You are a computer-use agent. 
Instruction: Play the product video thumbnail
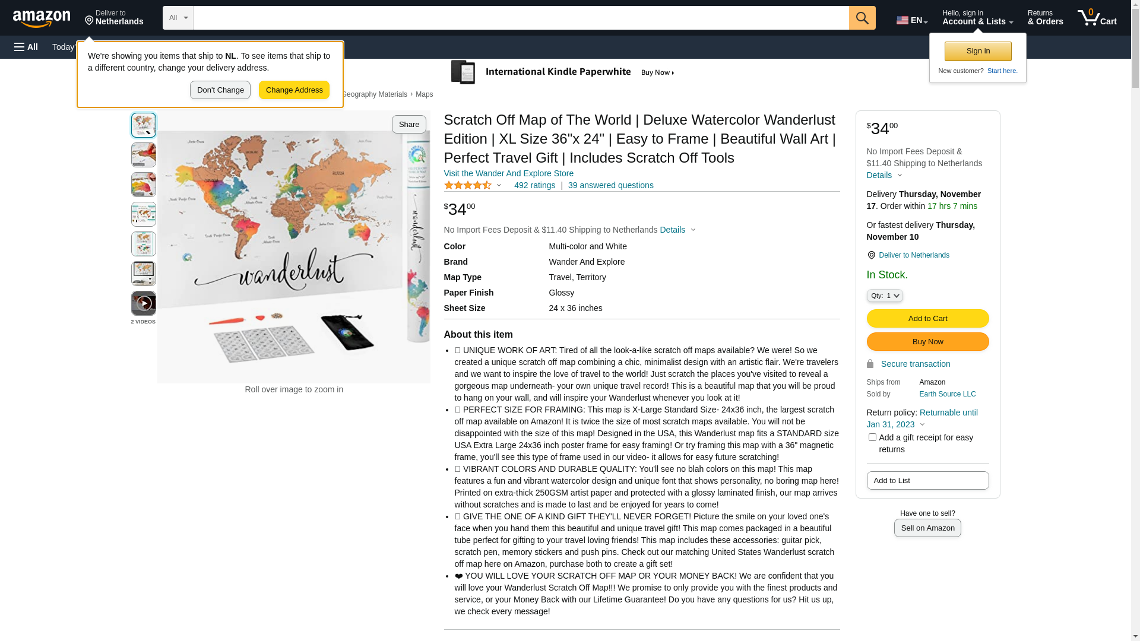point(144,303)
